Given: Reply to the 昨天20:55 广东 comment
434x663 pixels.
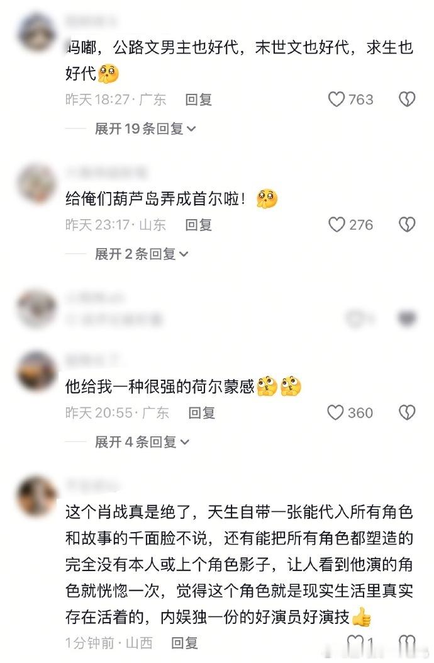Looking at the screenshot, I should pyautogui.click(x=201, y=412).
